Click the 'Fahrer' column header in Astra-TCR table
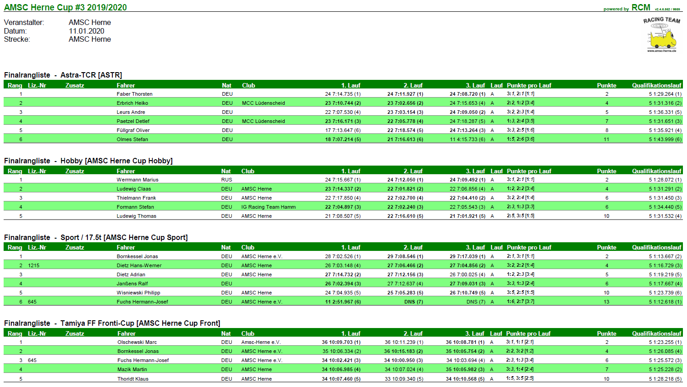Image resolution: width=687 pixels, height=387 pixels. [126, 85]
